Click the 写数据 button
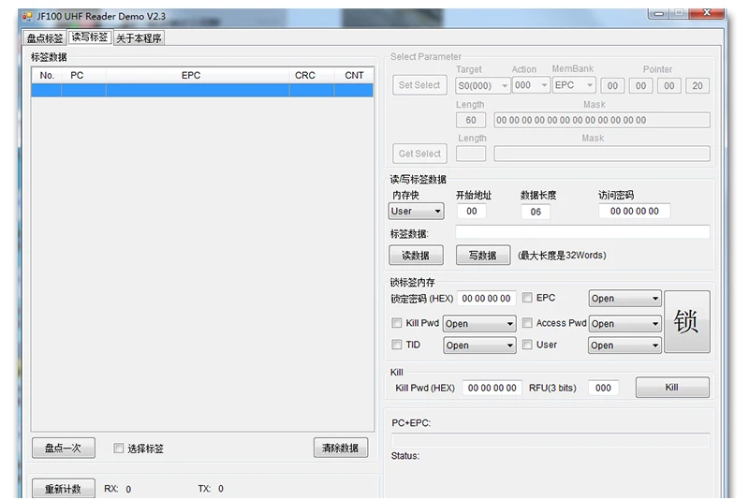749x500 pixels. click(482, 255)
